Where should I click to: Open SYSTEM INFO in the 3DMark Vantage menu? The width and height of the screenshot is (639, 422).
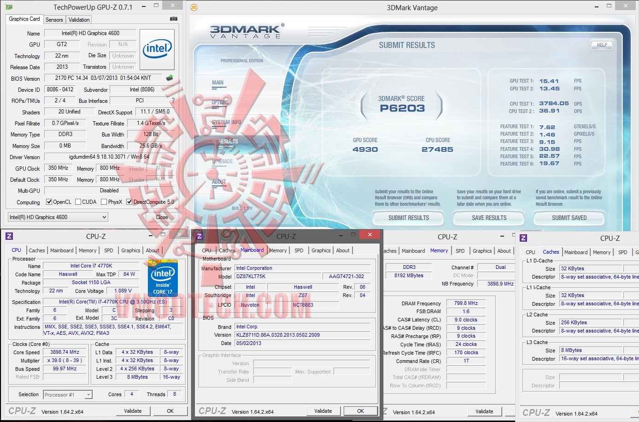[x=227, y=122]
